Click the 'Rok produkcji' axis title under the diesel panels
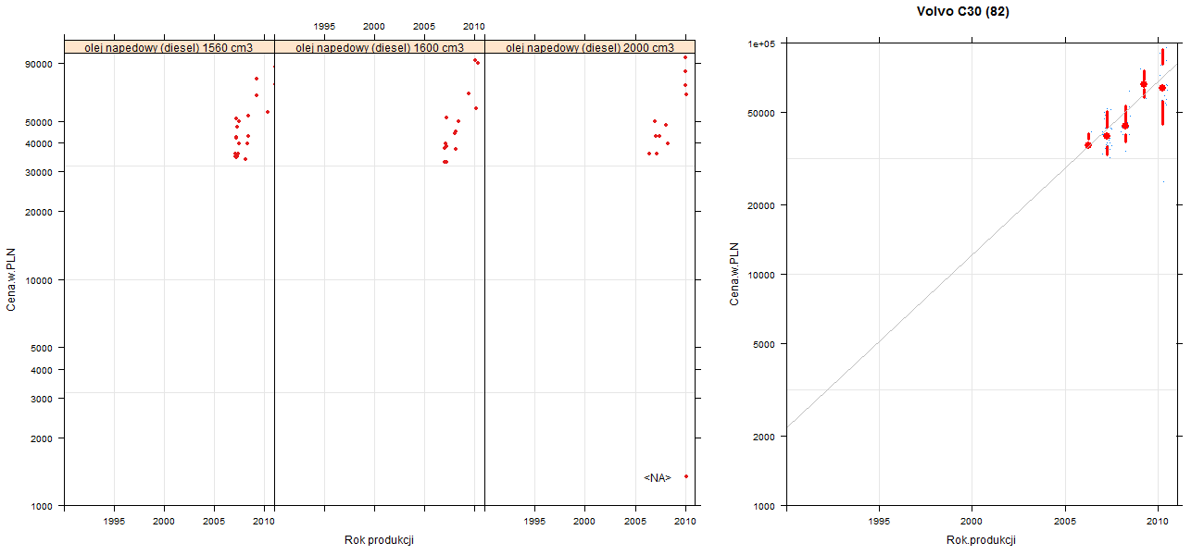The image size is (1204, 555). pos(379,540)
